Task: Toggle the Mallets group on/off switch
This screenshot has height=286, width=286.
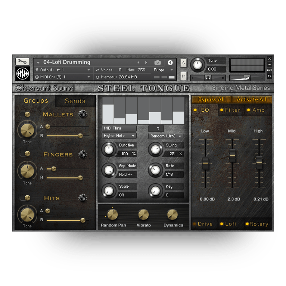Action: pos(25,114)
